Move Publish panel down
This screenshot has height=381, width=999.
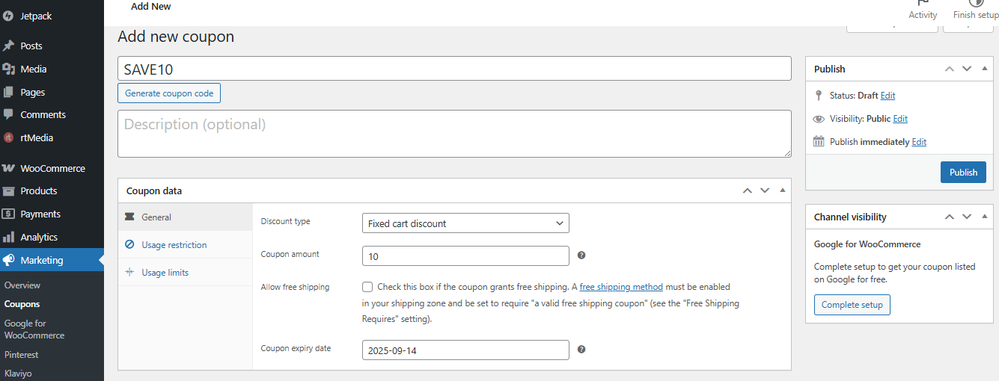(967, 69)
